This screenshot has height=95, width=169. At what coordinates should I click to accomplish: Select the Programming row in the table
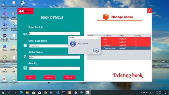(126, 48)
